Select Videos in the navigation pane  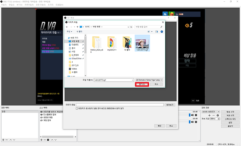click(x=74, y=69)
